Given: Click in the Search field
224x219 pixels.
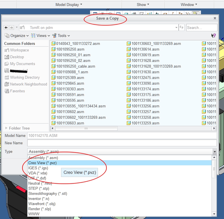Looking at the screenshot, I should coord(202,28).
